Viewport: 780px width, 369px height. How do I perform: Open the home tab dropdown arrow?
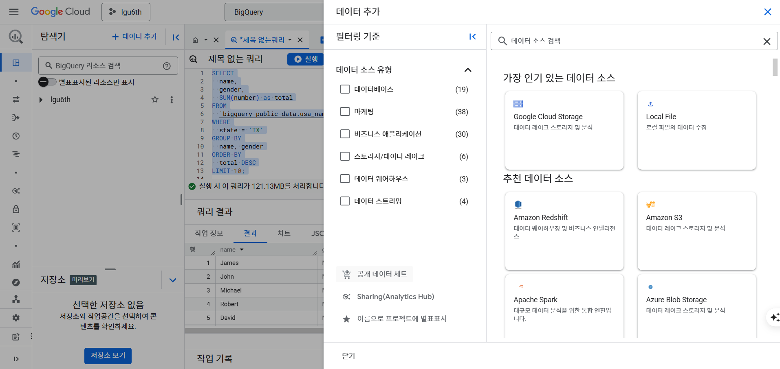[206, 40]
